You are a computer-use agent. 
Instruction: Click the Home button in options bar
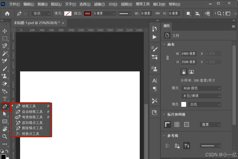pyautogui.click(x=7, y=14)
